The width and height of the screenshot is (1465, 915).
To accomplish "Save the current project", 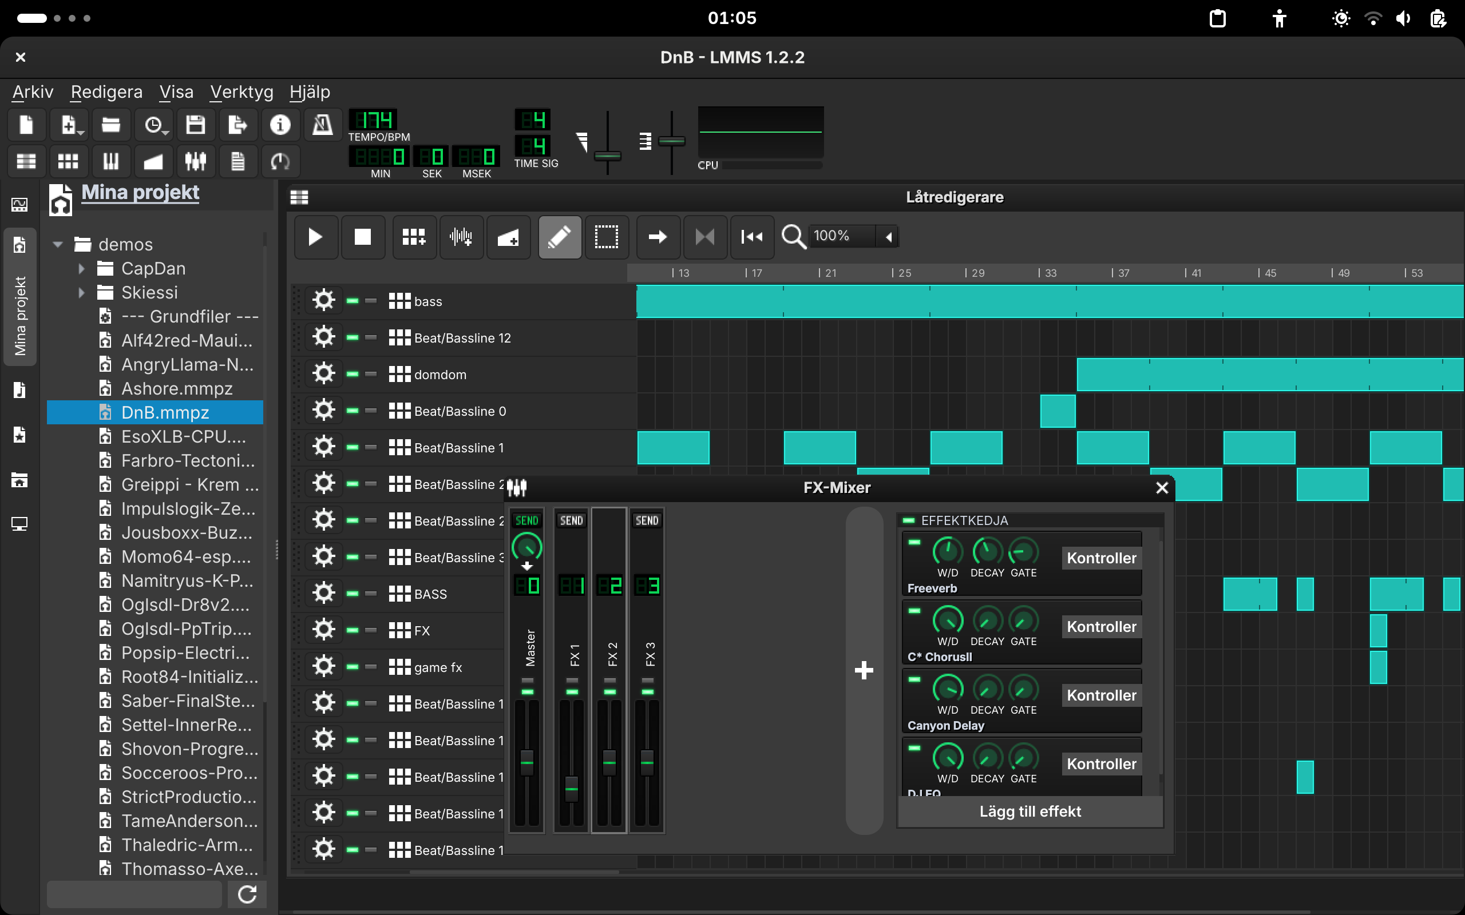I will pyautogui.click(x=196, y=125).
